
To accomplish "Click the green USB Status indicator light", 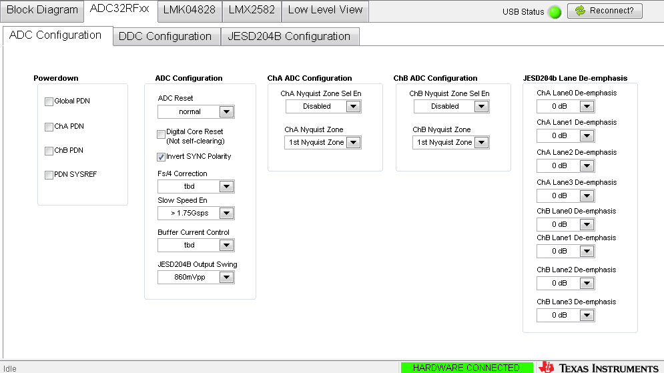I will [x=555, y=12].
